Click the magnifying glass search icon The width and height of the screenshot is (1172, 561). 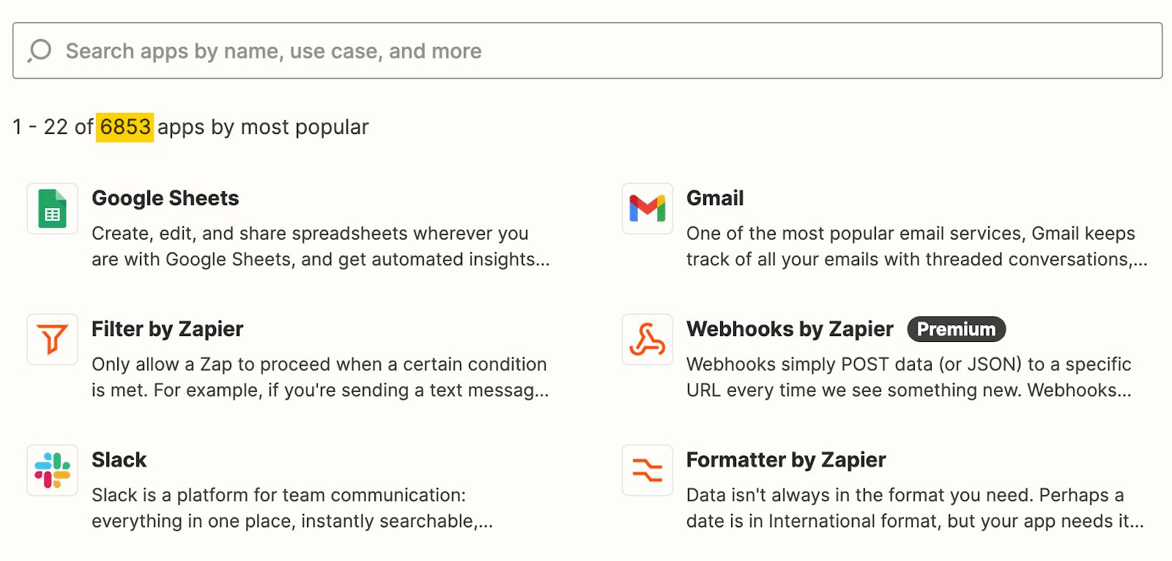click(39, 51)
